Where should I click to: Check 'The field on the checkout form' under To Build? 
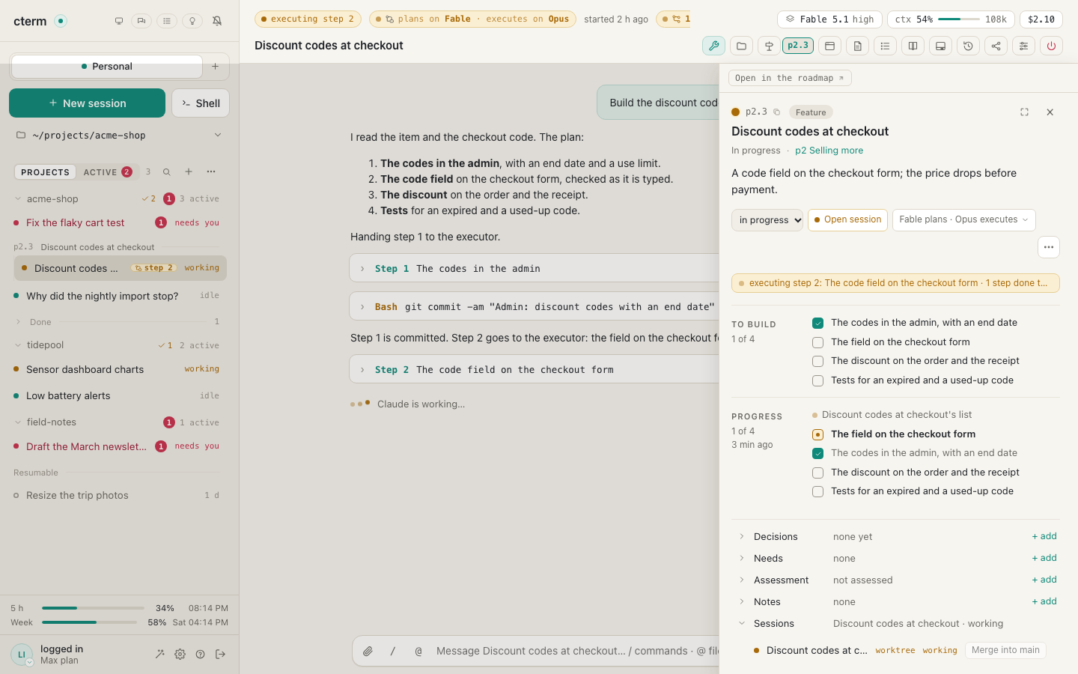coord(817,342)
